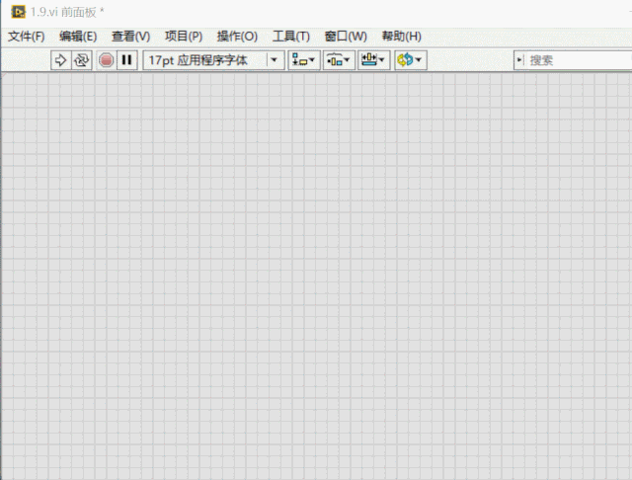Open the 项目(P) menu
The width and height of the screenshot is (632, 480).
184,37
